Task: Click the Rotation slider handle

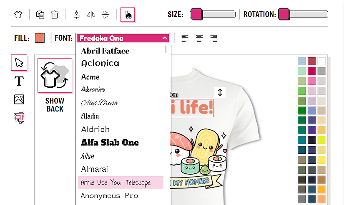Action: (284, 15)
